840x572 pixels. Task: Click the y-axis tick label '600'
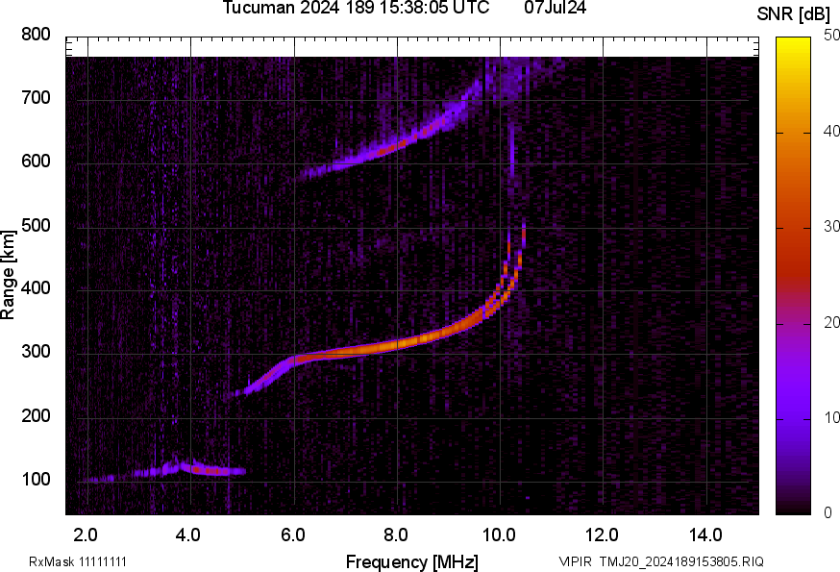[x=36, y=161]
